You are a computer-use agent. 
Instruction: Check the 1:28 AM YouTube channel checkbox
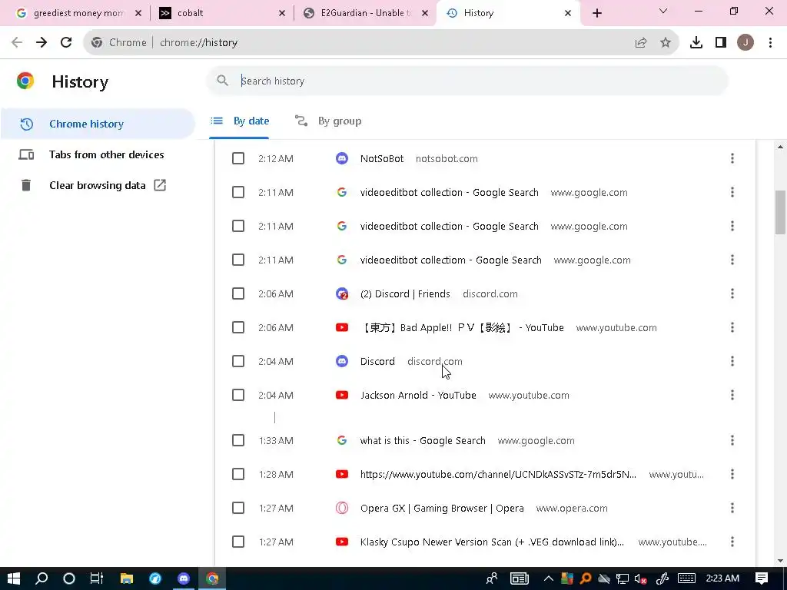click(238, 474)
